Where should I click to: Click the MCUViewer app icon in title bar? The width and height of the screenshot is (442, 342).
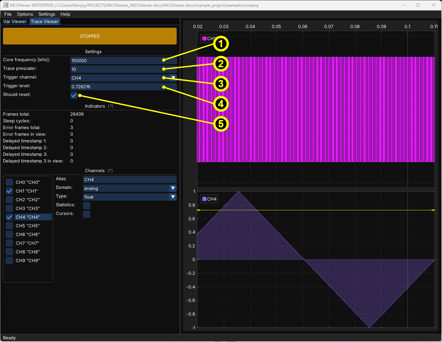click(5, 5)
